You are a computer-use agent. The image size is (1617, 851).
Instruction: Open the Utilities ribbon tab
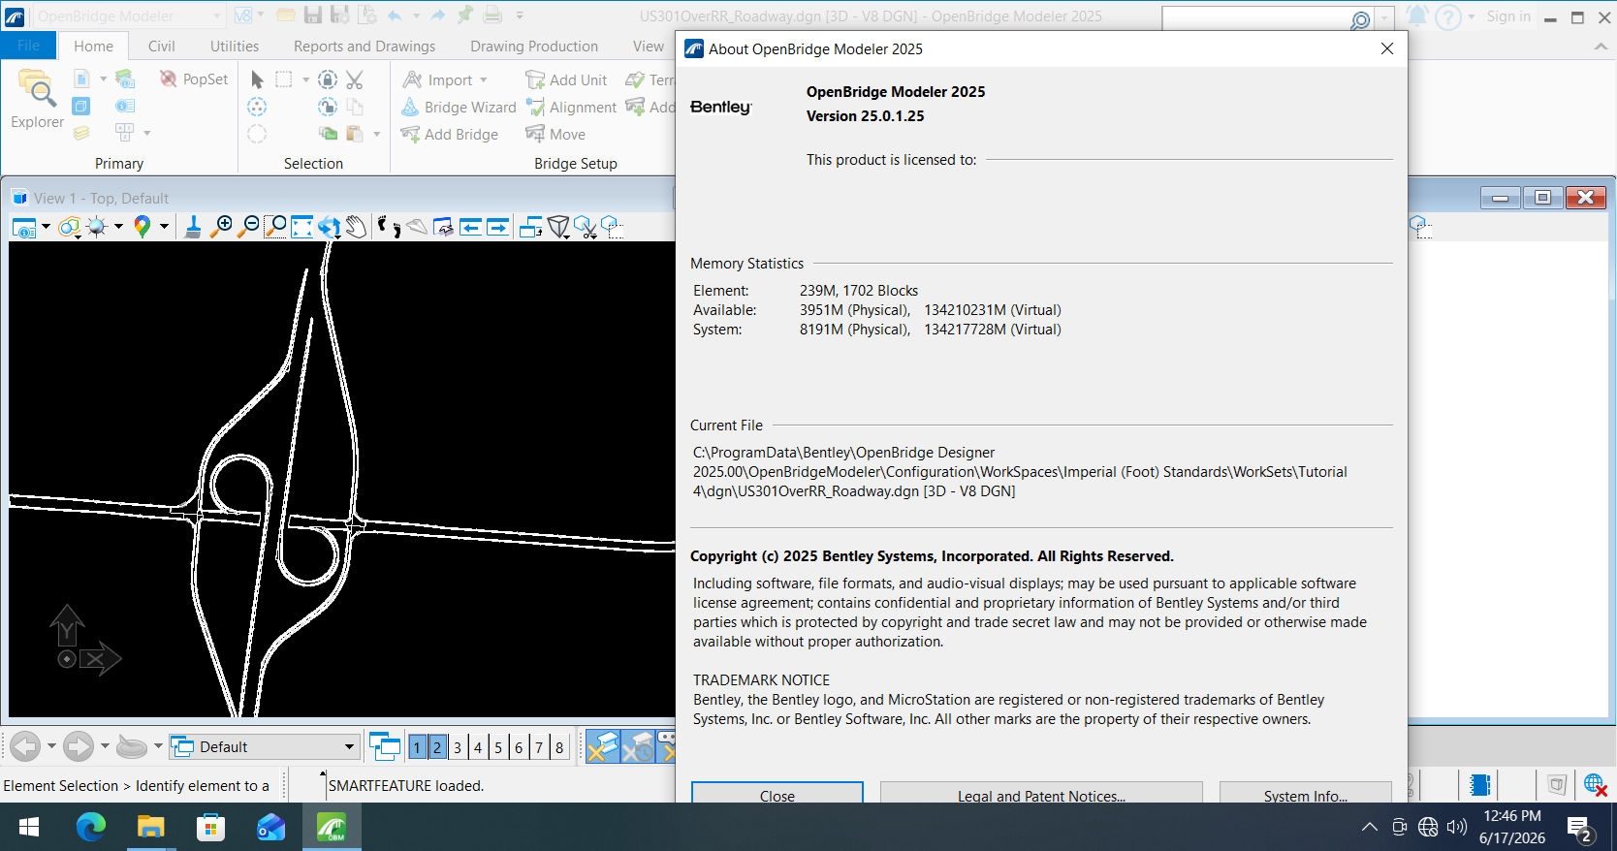[x=235, y=46]
